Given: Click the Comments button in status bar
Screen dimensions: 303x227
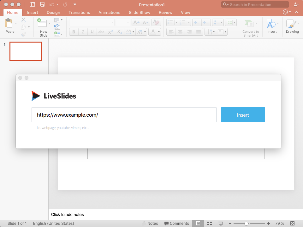Looking at the screenshot, I should [177, 223].
